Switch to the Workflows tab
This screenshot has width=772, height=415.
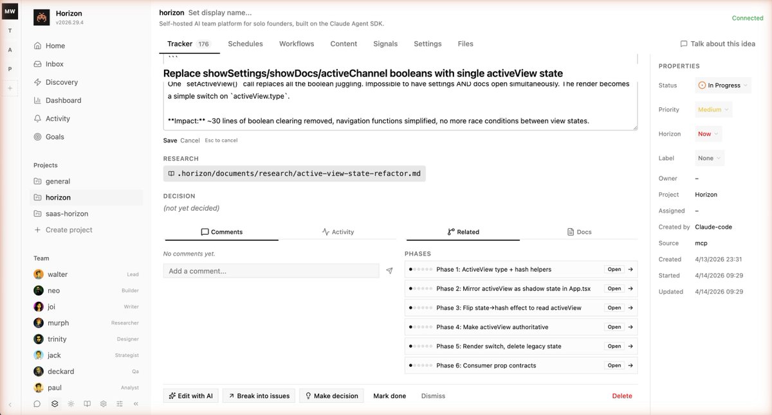(x=297, y=44)
